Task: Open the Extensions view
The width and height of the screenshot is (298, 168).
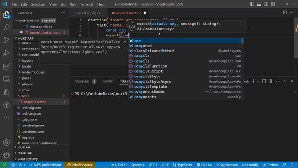Action: [6, 66]
